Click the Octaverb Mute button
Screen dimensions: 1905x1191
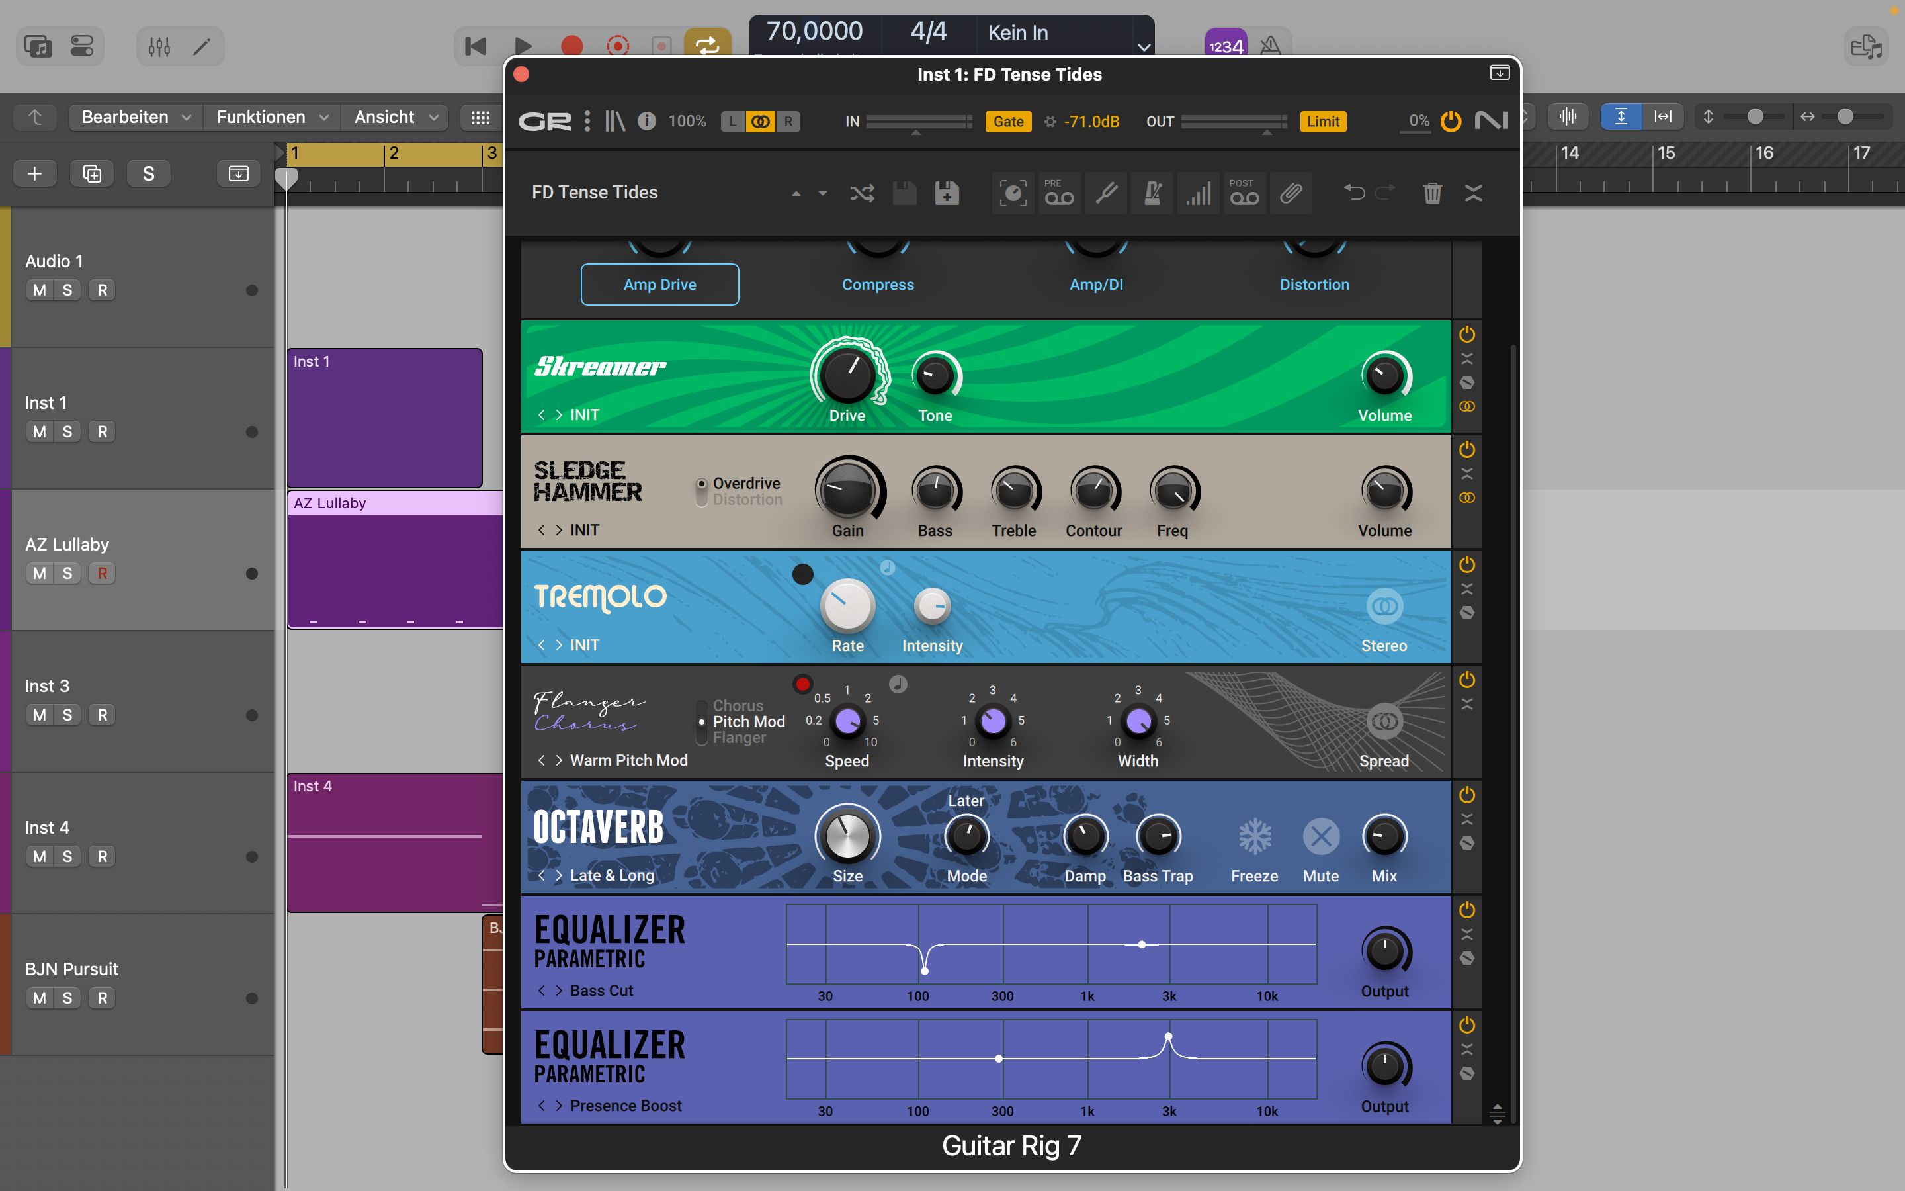[x=1321, y=836]
